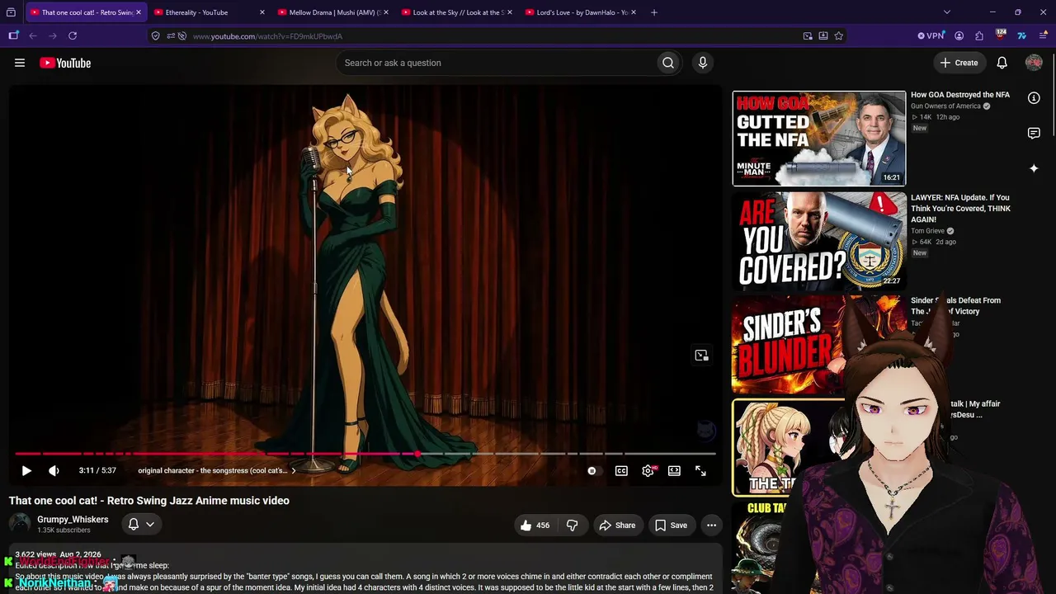Viewport: 1056px width, 594px height.
Task: Share this video
Action: (x=617, y=525)
